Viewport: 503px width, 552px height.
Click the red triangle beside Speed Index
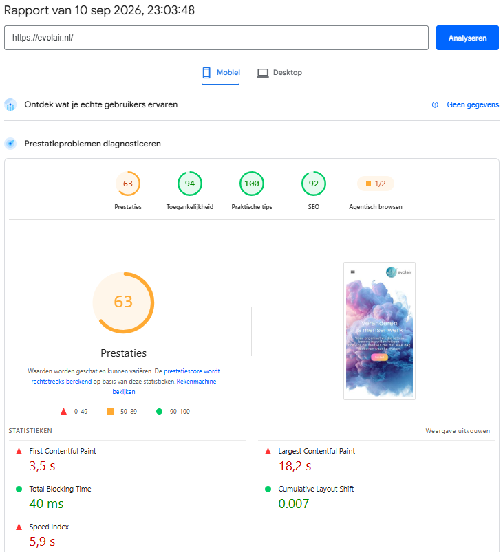[19, 527]
